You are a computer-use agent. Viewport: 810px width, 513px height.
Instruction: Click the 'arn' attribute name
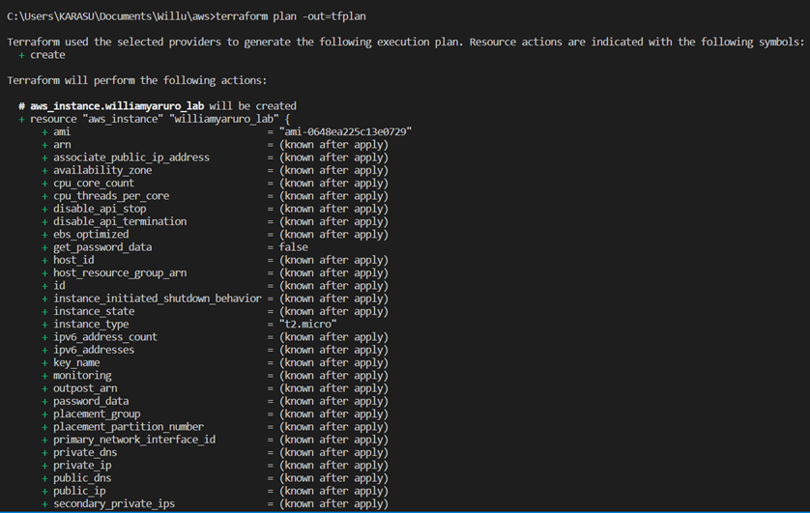[62, 145]
